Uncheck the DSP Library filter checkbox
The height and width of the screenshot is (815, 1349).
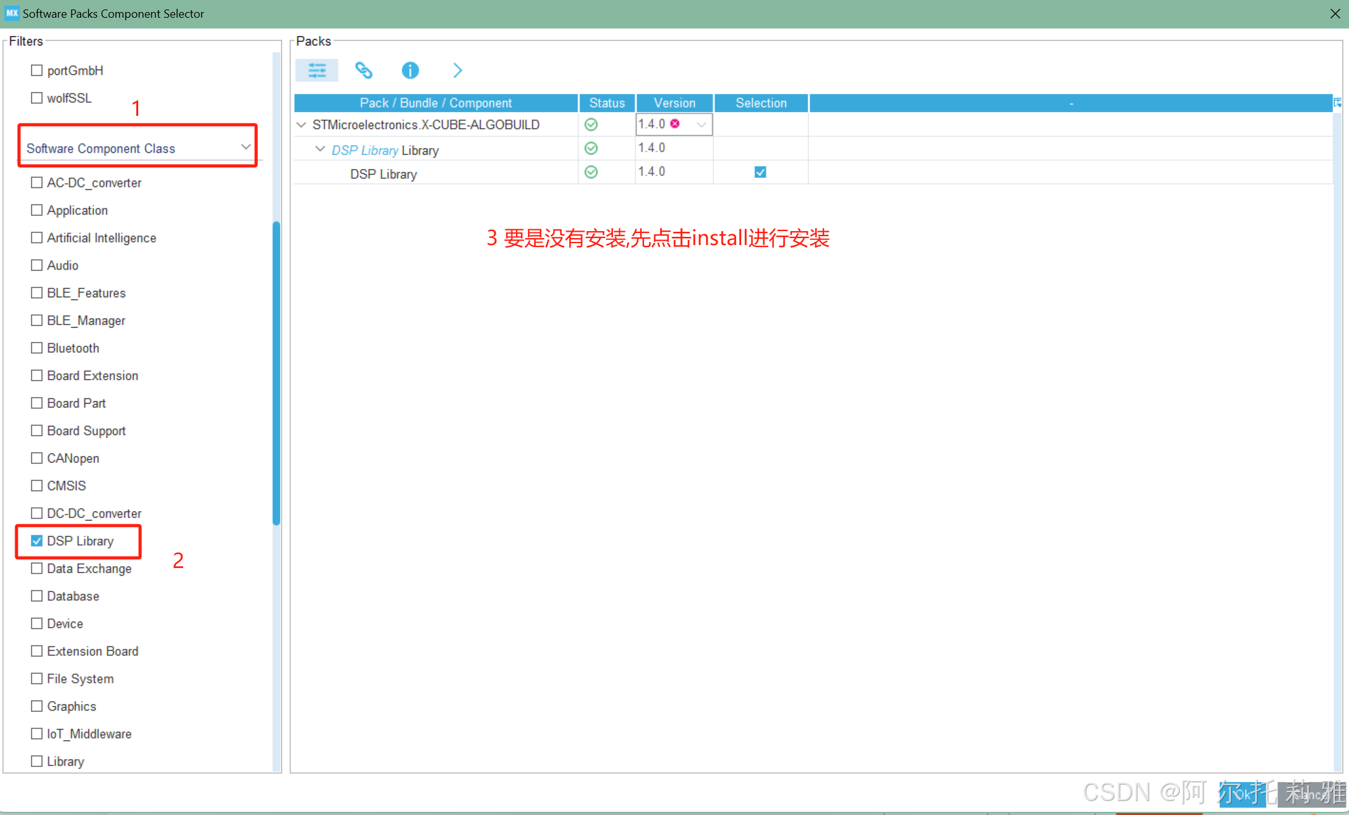point(37,541)
